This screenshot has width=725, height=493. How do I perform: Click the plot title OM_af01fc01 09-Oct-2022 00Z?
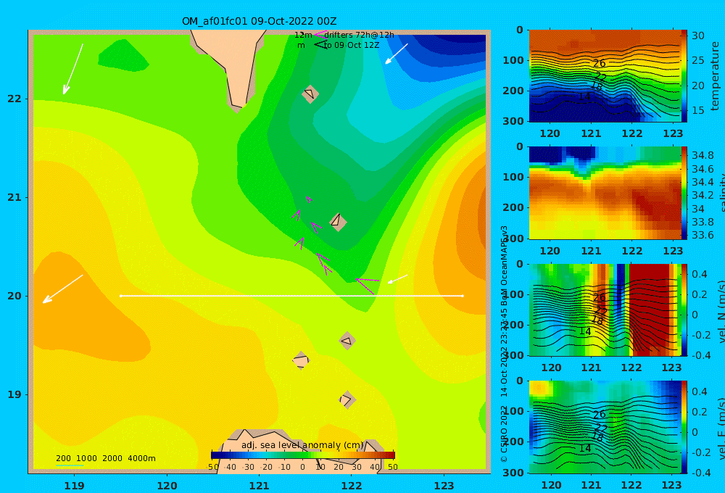259,21
